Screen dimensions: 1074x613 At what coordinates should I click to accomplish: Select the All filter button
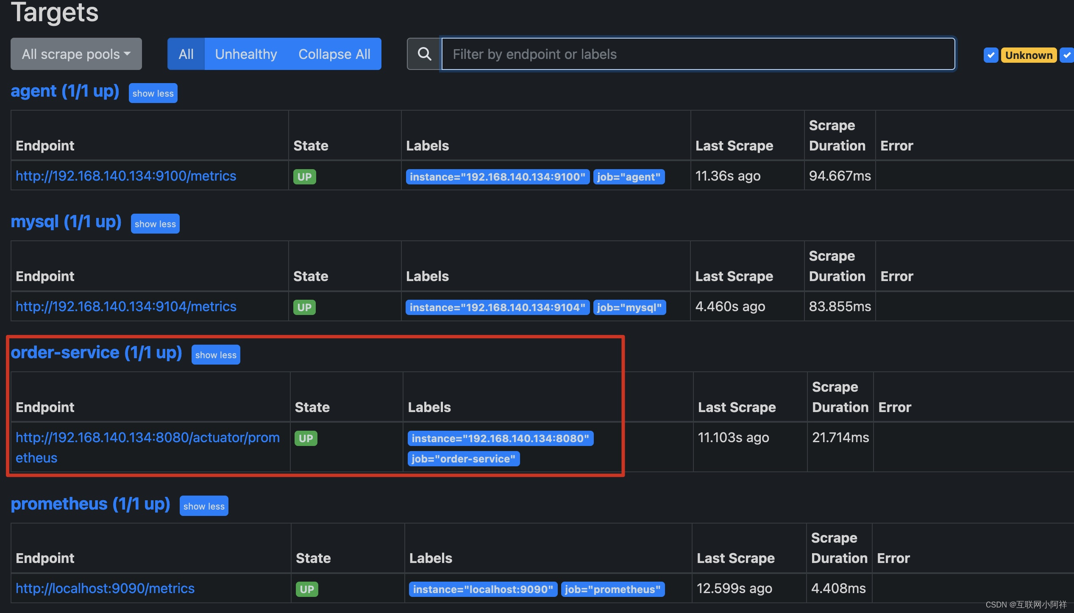click(x=186, y=54)
